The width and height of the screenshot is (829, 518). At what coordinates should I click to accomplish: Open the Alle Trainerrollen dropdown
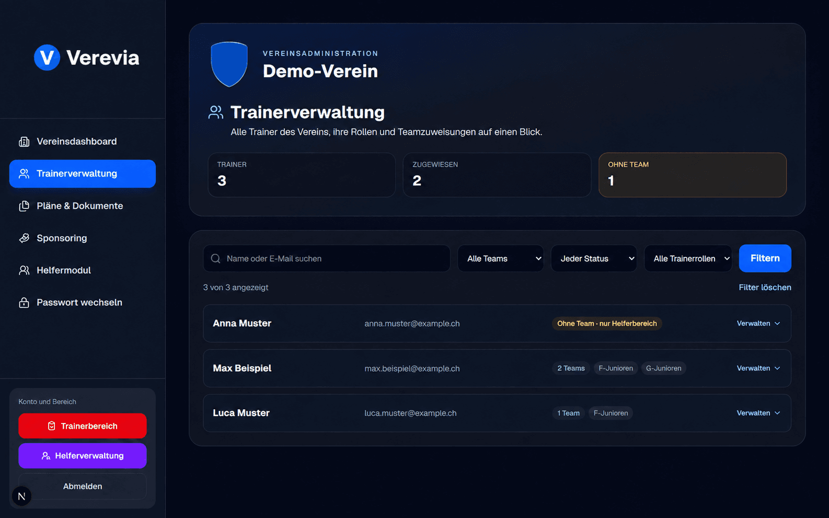[688, 258]
